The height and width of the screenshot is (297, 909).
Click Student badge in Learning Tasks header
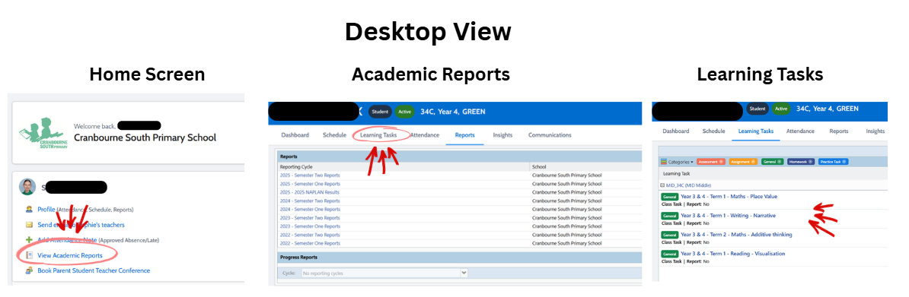pos(757,109)
